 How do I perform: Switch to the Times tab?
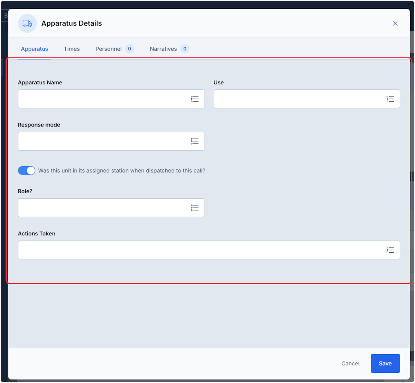pyautogui.click(x=72, y=49)
